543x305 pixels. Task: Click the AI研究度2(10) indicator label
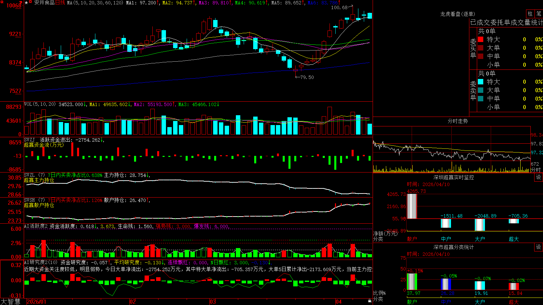click(x=41, y=262)
